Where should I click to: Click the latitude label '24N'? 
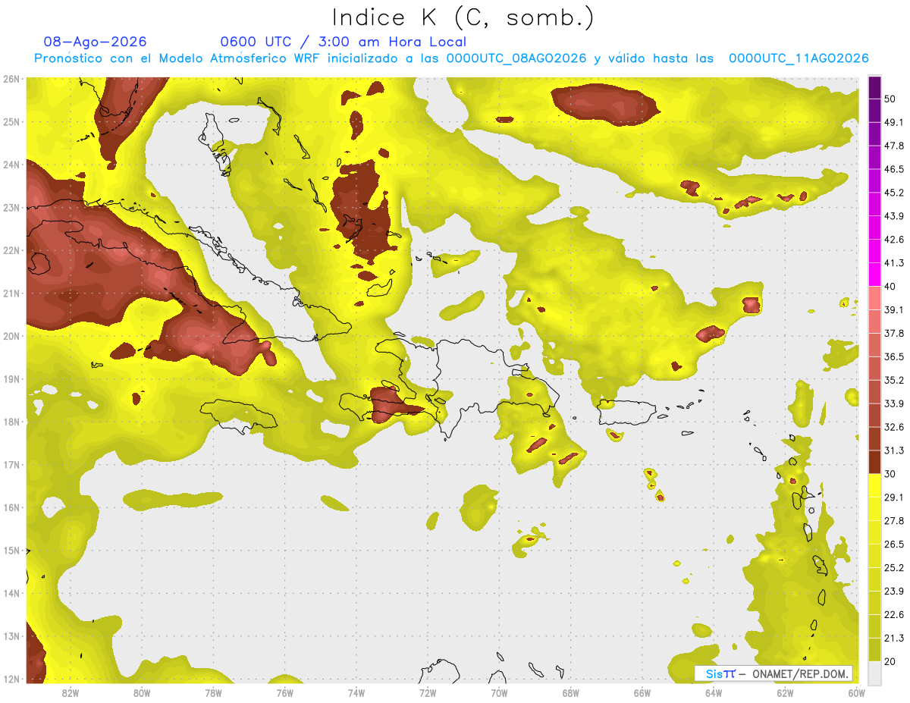tap(11, 165)
